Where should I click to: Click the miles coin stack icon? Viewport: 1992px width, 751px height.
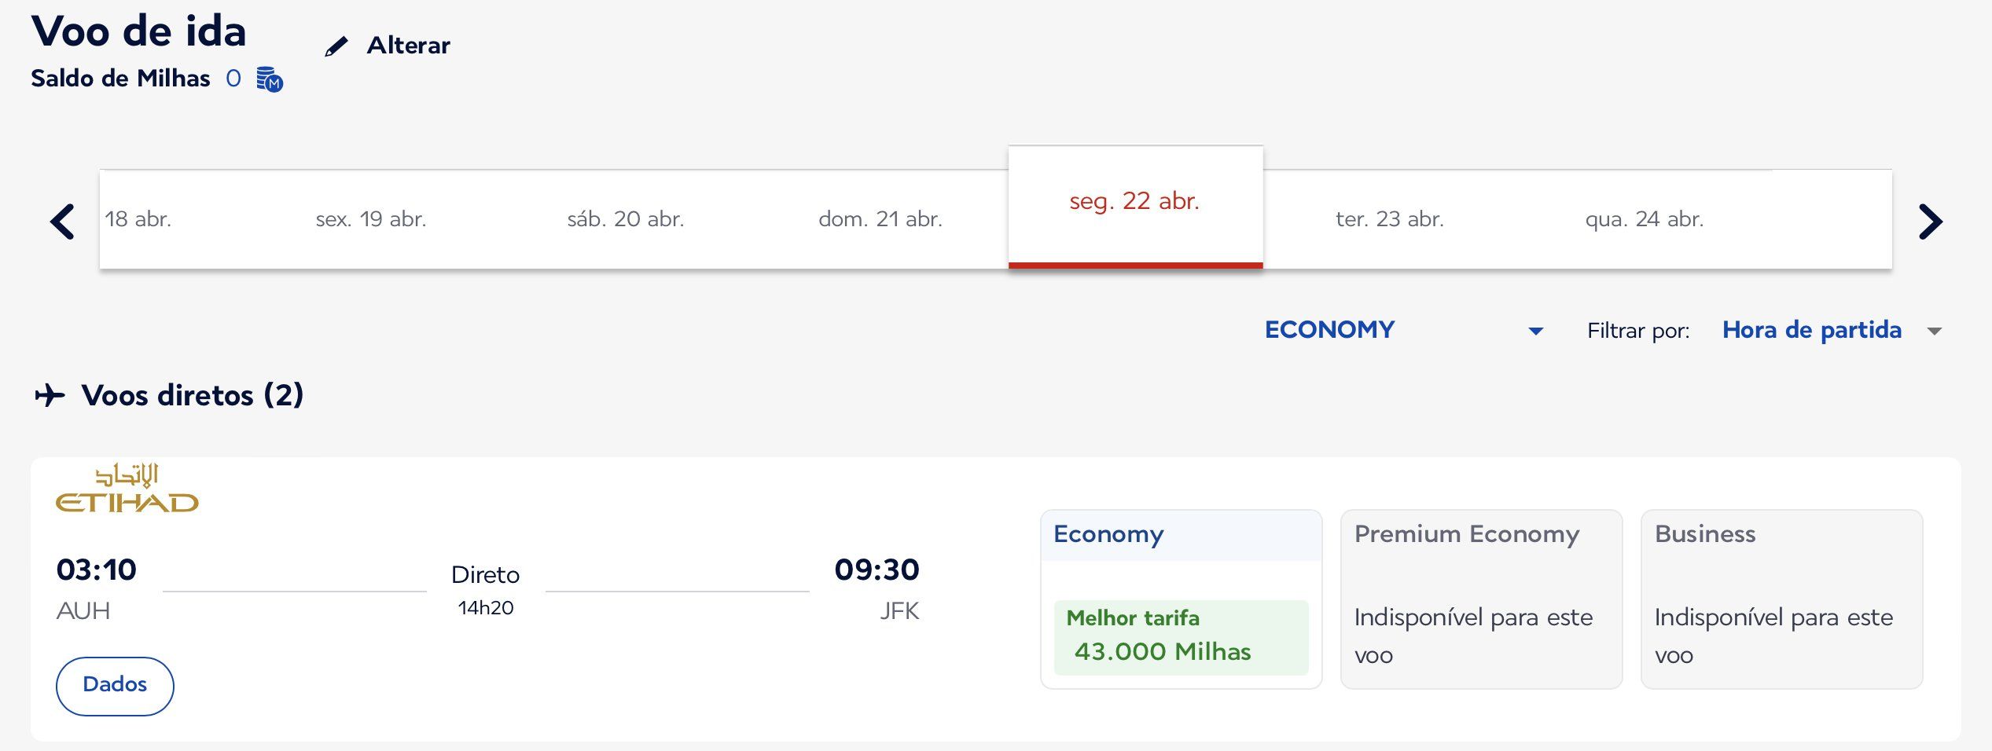[x=270, y=79]
